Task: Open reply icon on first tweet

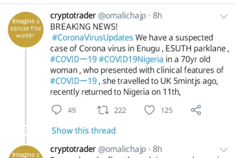Action: pyautogui.click(x=57, y=110)
